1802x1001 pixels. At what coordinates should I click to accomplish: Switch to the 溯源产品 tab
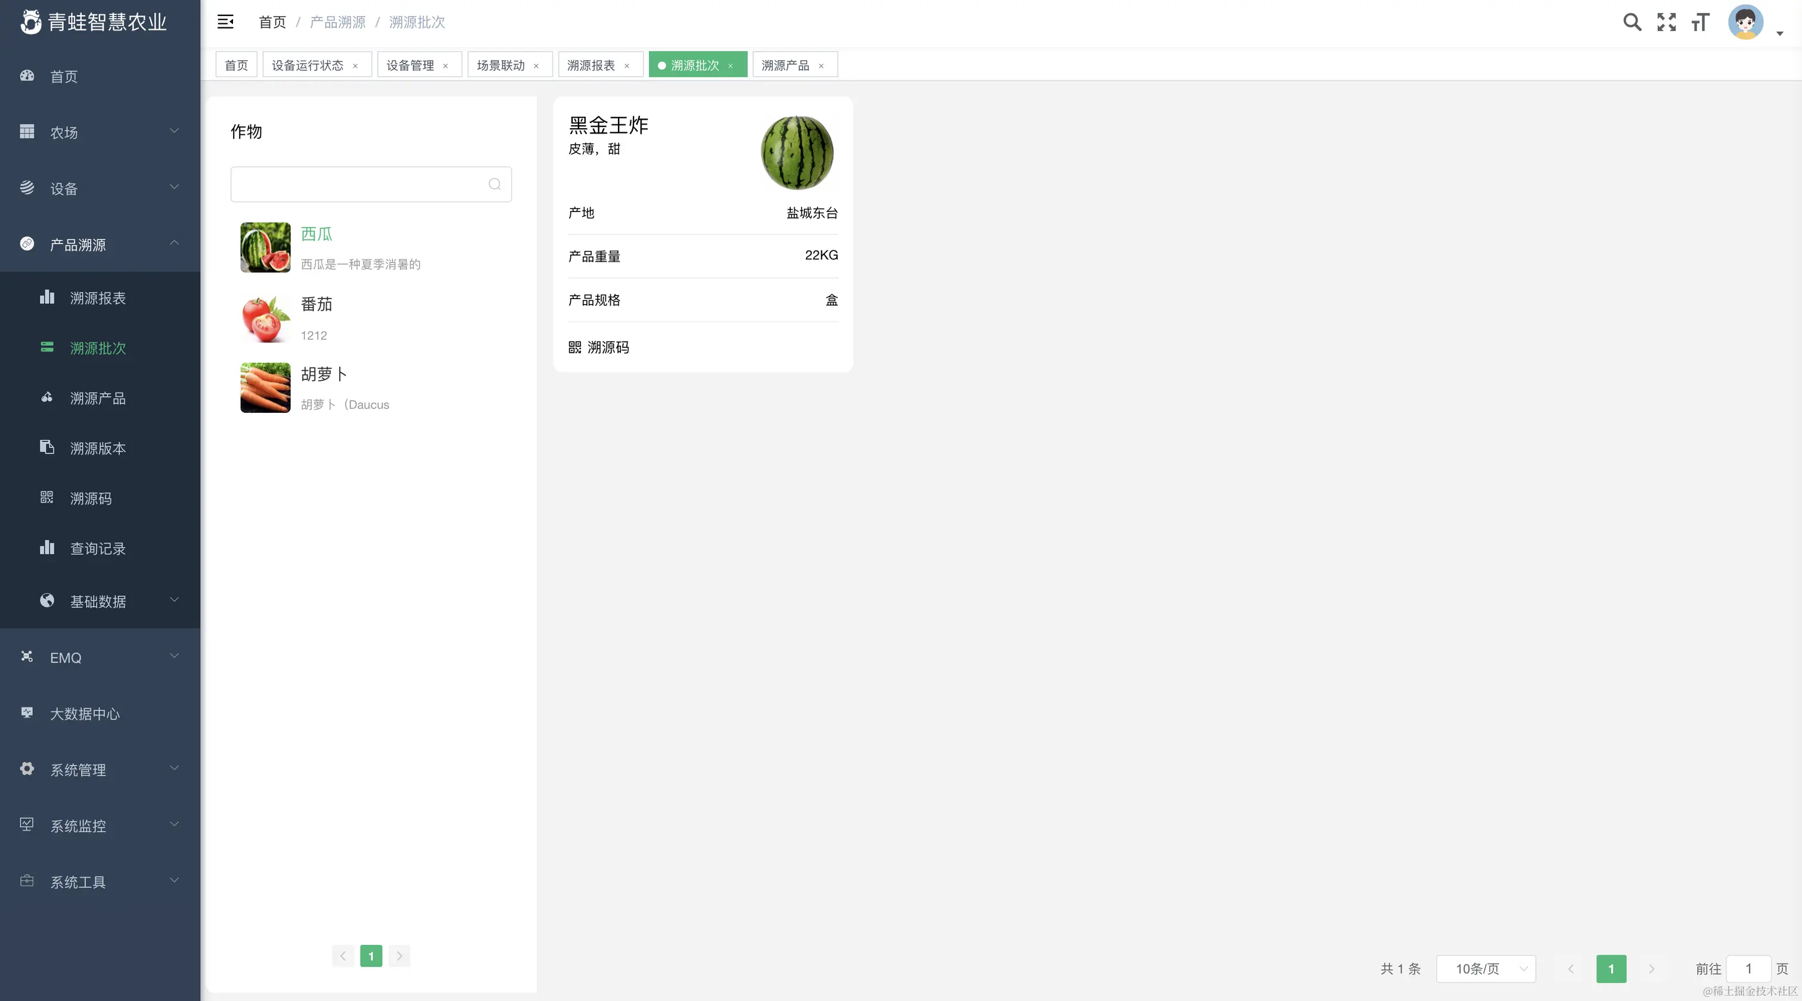[786, 64]
